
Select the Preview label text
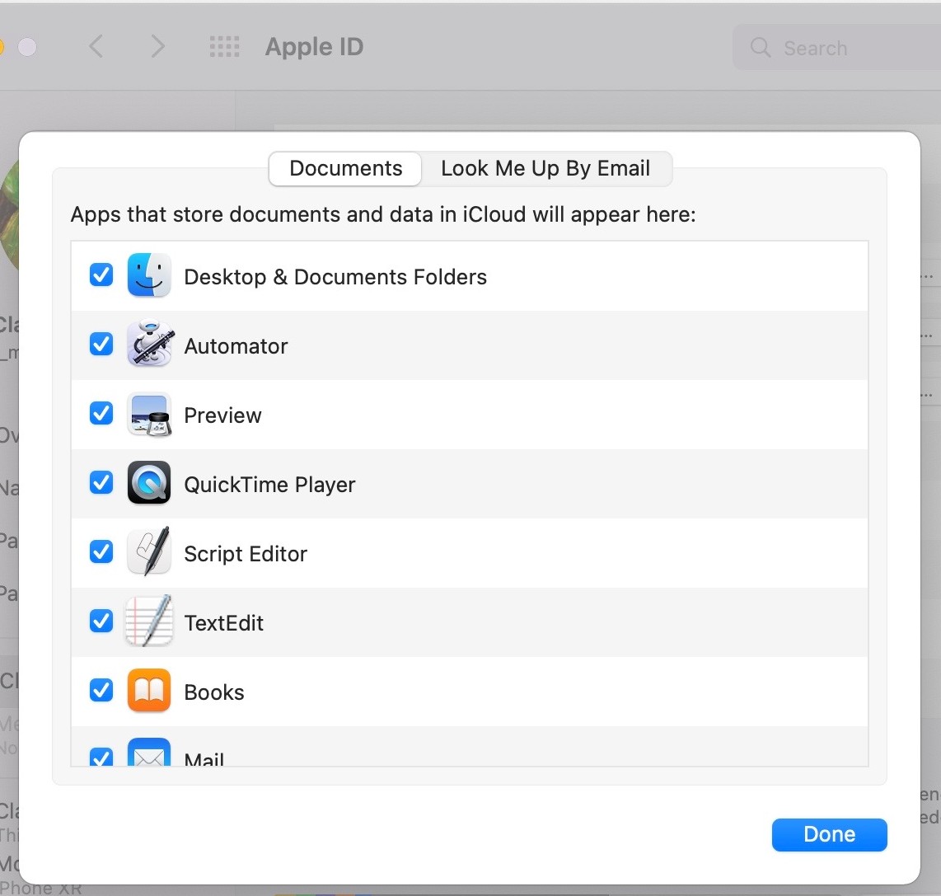tap(222, 415)
